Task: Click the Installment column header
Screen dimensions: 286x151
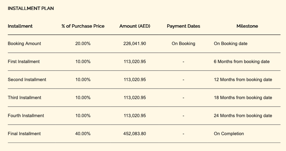Action: 20,26
